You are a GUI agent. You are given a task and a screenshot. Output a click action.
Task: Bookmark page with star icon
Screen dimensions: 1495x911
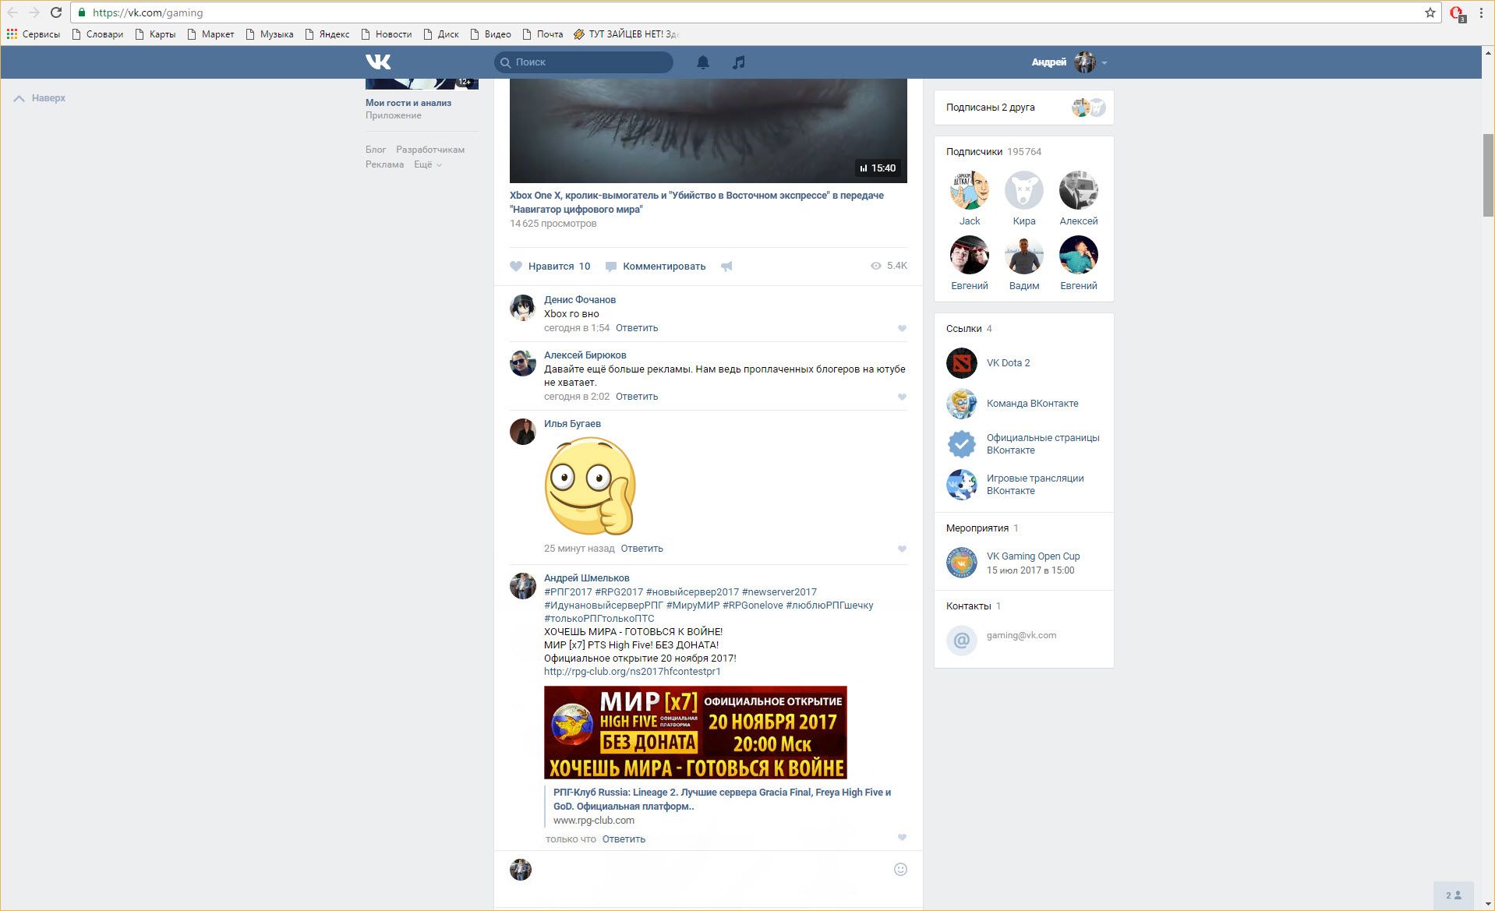(x=1430, y=12)
